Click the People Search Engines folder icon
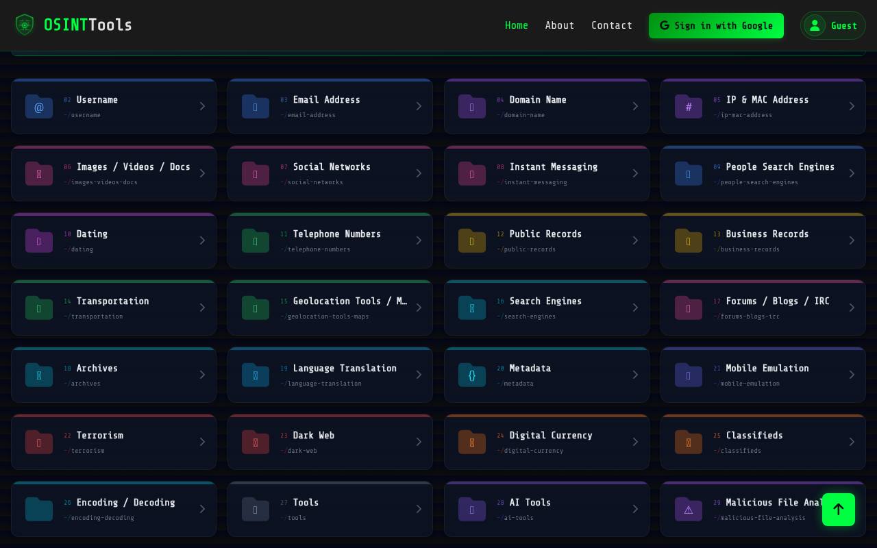The image size is (877, 548). coord(689,173)
